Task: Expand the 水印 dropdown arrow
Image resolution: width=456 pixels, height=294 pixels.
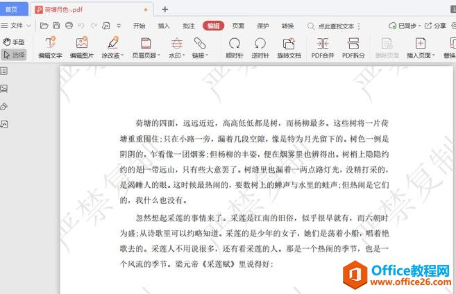Action: click(184, 55)
